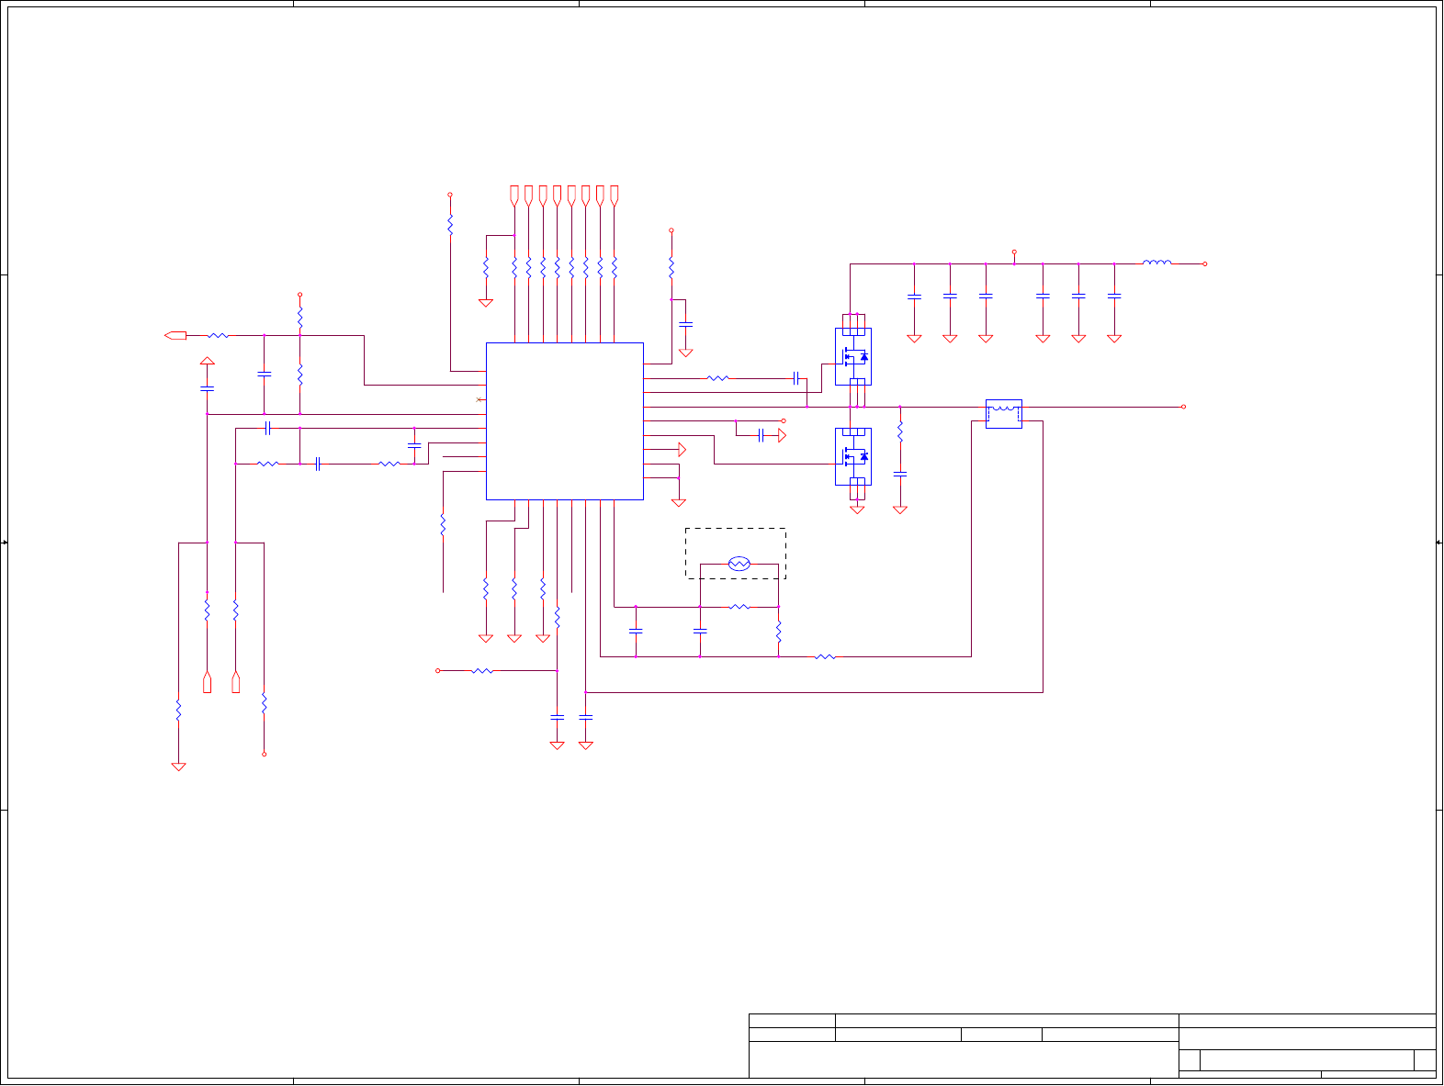This screenshot has height=1086, width=1444.
Task: Select the inductor on the top-right rail
Action: 1156,263
